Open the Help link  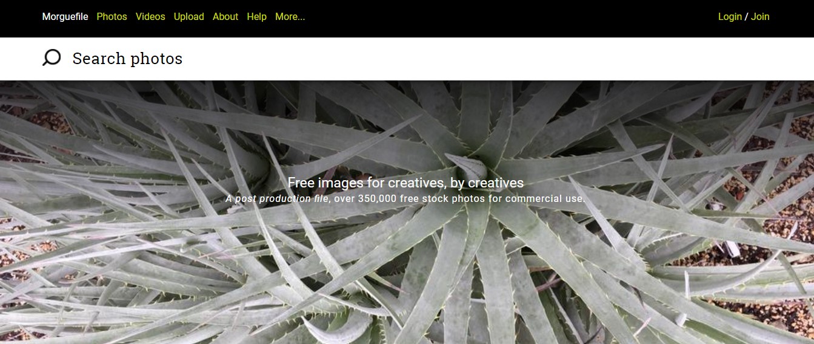(256, 17)
